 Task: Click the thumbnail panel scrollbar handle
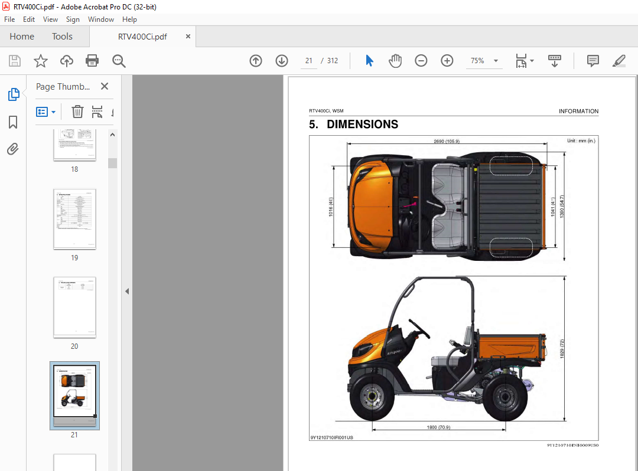(x=112, y=163)
